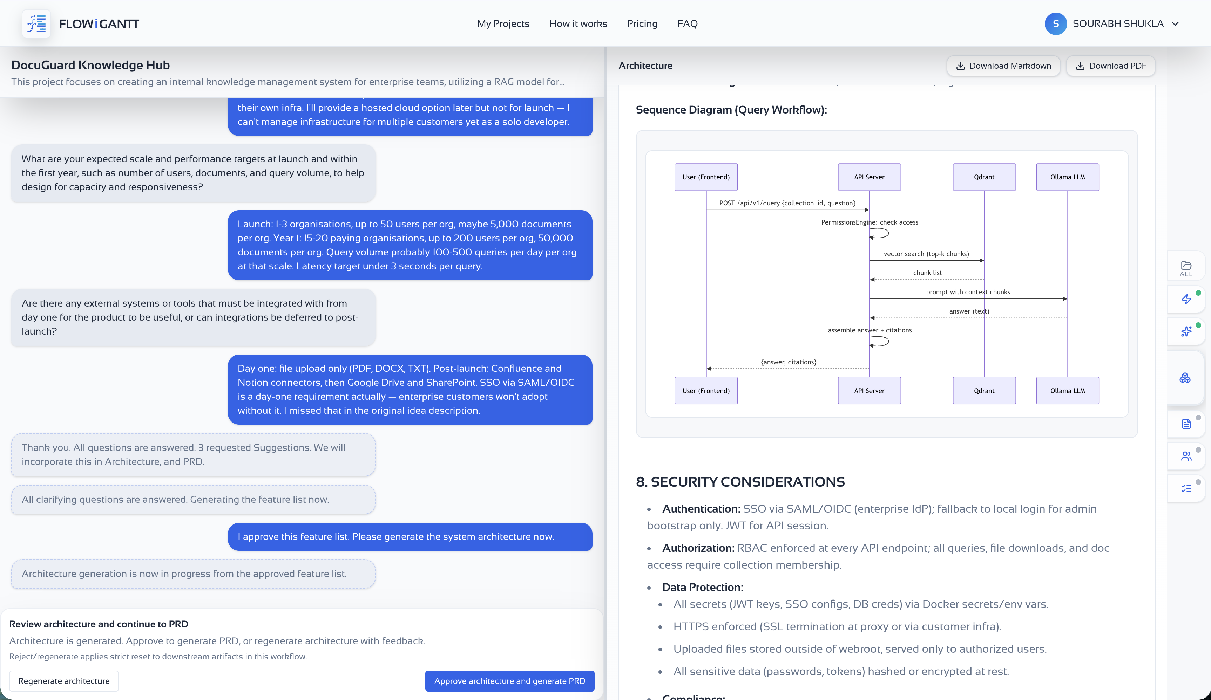Viewport: 1211px width, 700px height.
Task: Click "All clarifying questions are answered" message
Action: pyautogui.click(x=193, y=499)
